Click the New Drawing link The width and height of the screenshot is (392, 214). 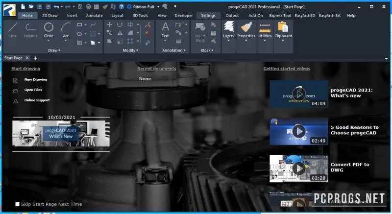[35, 79]
